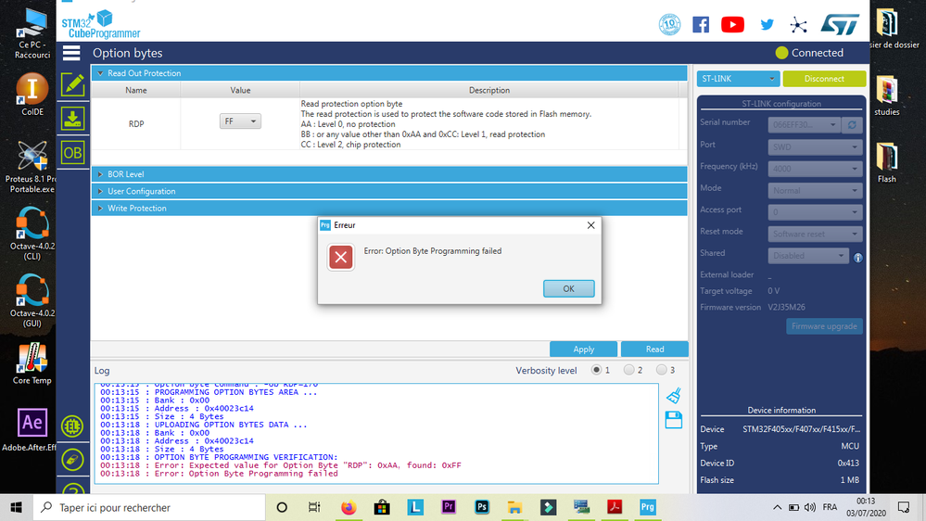The image size is (926, 521).
Task: Open the CoIDE desktop shortcut
Action: tap(32, 95)
